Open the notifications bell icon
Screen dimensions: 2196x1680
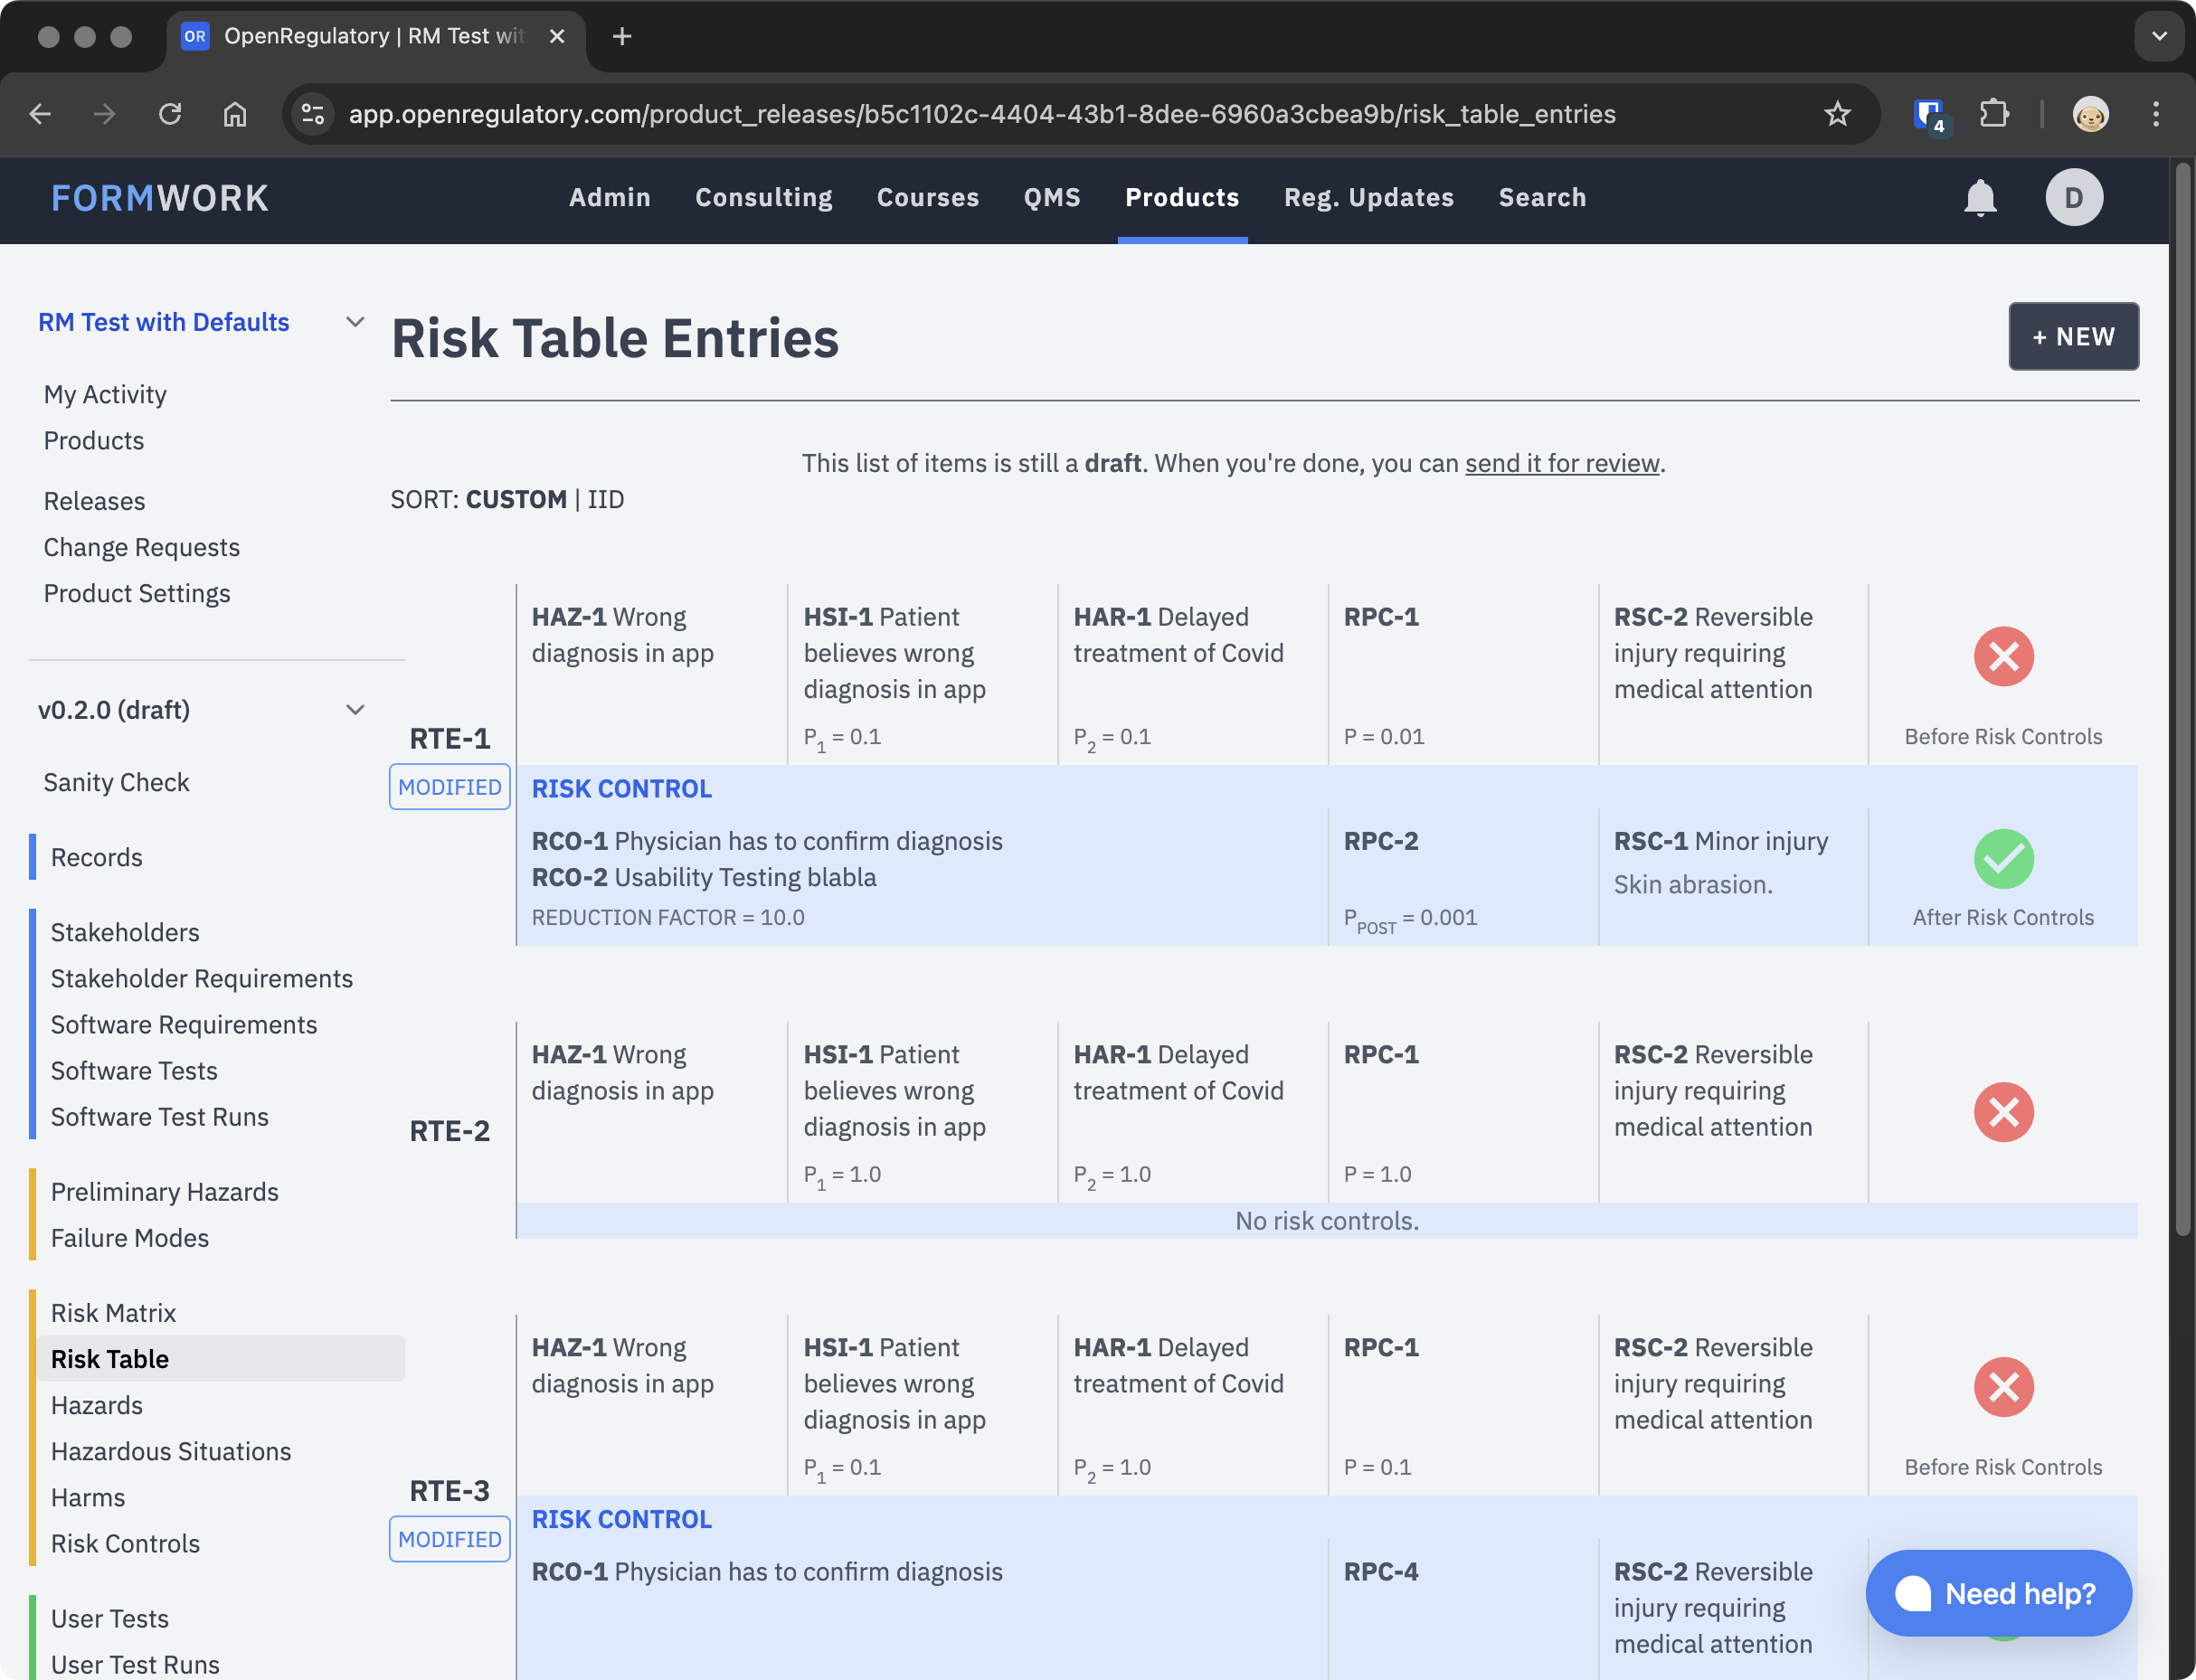pos(1979,198)
